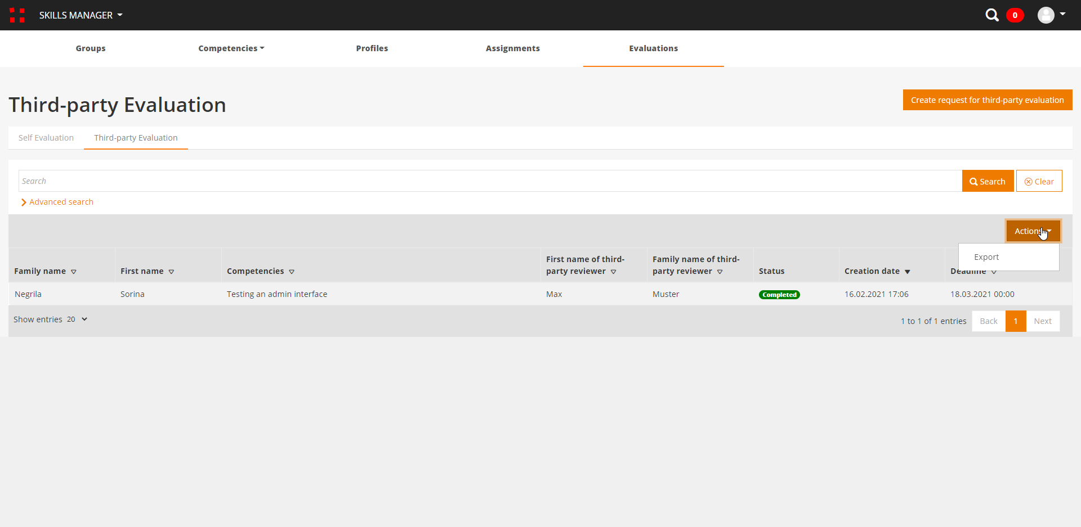Sort by first name of third-party reviewer

point(613,272)
